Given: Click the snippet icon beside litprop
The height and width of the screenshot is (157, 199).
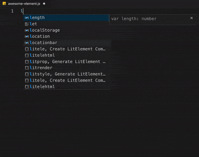Looking at the screenshot, I should pyautogui.click(x=27, y=62).
